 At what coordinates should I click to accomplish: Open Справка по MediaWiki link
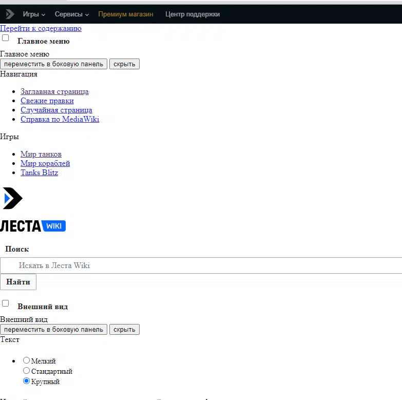60,119
